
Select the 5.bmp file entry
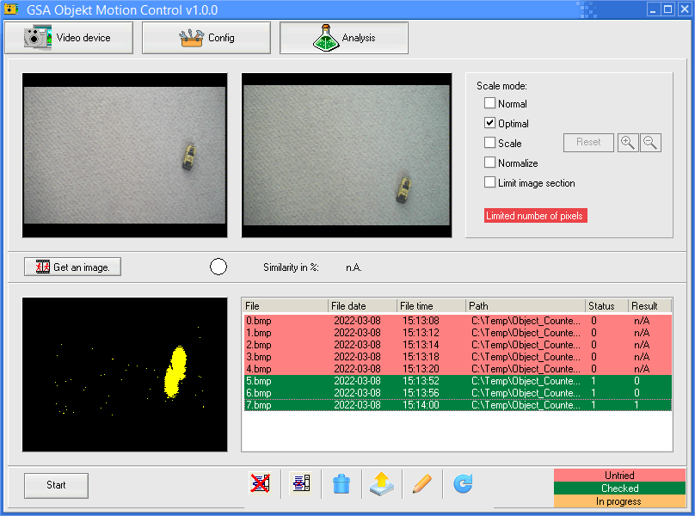(x=458, y=381)
